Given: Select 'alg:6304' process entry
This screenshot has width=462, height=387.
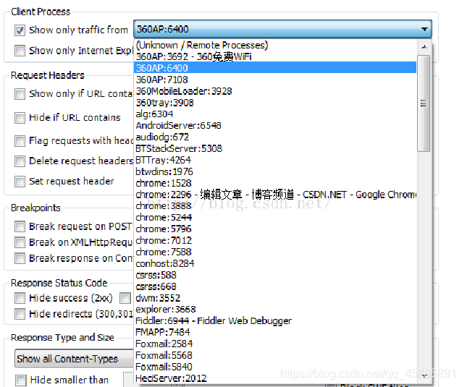Looking at the screenshot, I should click(275, 114).
